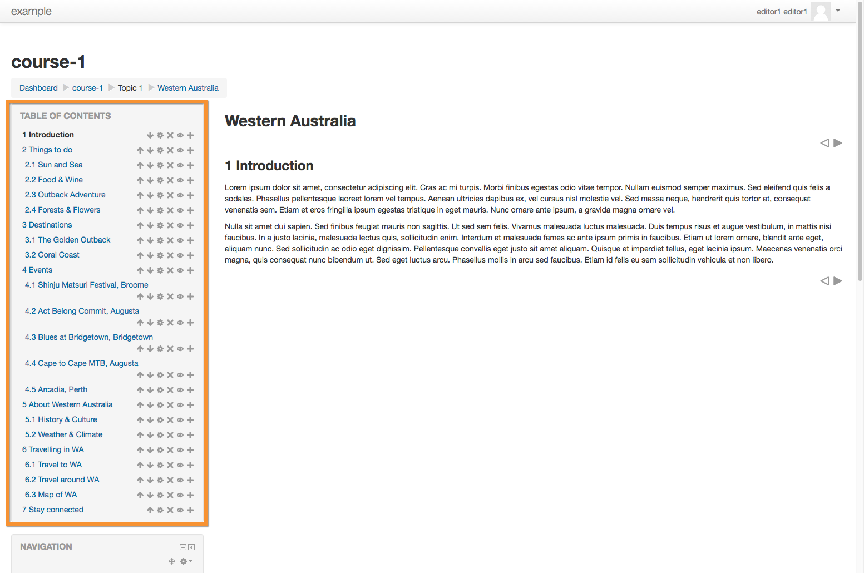Collapse the Navigation block
The image size is (864, 573).
[x=183, y=547]
